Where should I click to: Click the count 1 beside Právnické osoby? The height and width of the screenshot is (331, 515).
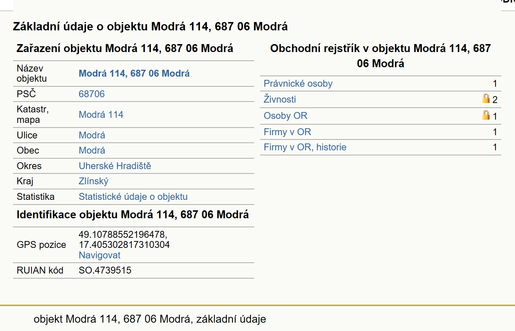click(495, 83)
